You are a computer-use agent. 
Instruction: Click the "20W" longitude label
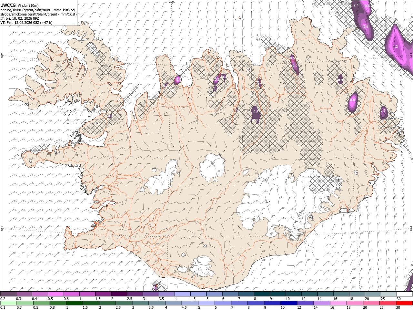(171, 2)
